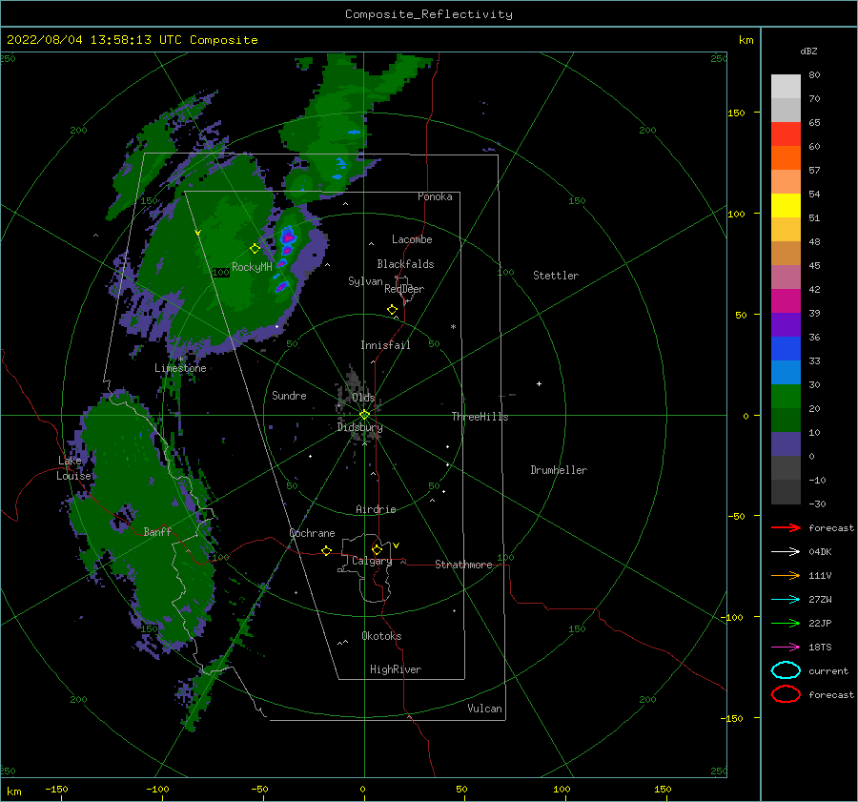Image resolution: width=858 pixels, height=802 pixels.
Task: Click the Sundre label
Action: coord(289,395)
